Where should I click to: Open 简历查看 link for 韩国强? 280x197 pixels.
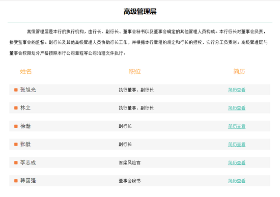click(237, 181)
